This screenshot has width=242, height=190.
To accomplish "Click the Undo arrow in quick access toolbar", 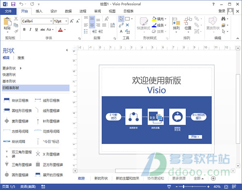I will coord(21,4).
